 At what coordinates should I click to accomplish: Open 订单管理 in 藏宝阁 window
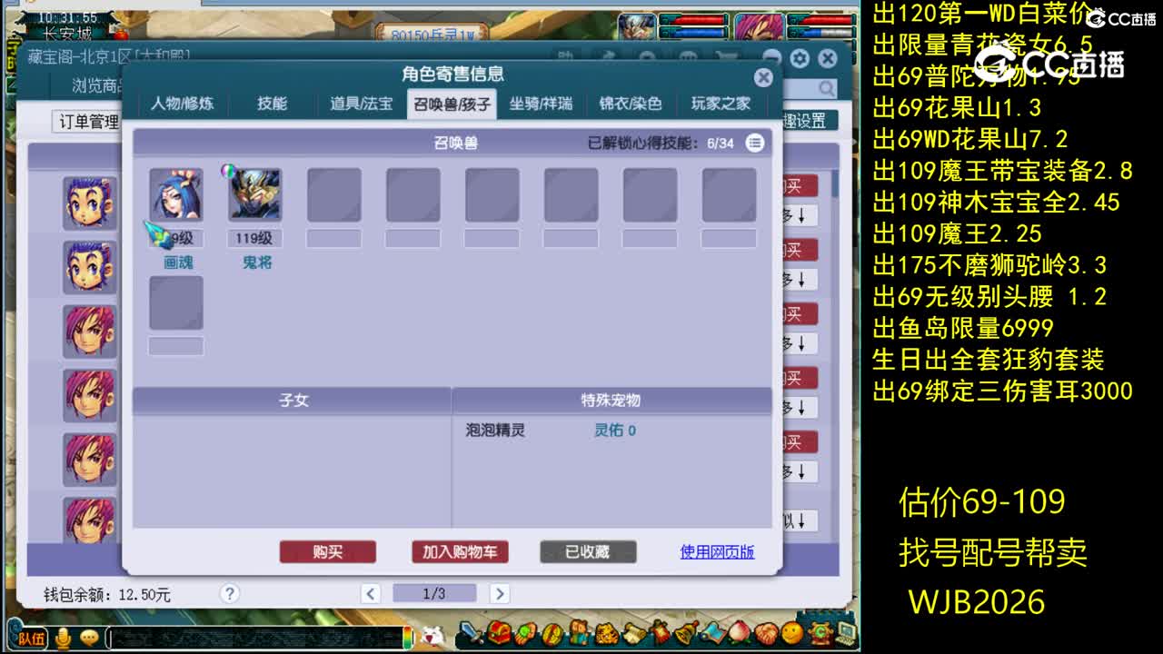(89, 122)
